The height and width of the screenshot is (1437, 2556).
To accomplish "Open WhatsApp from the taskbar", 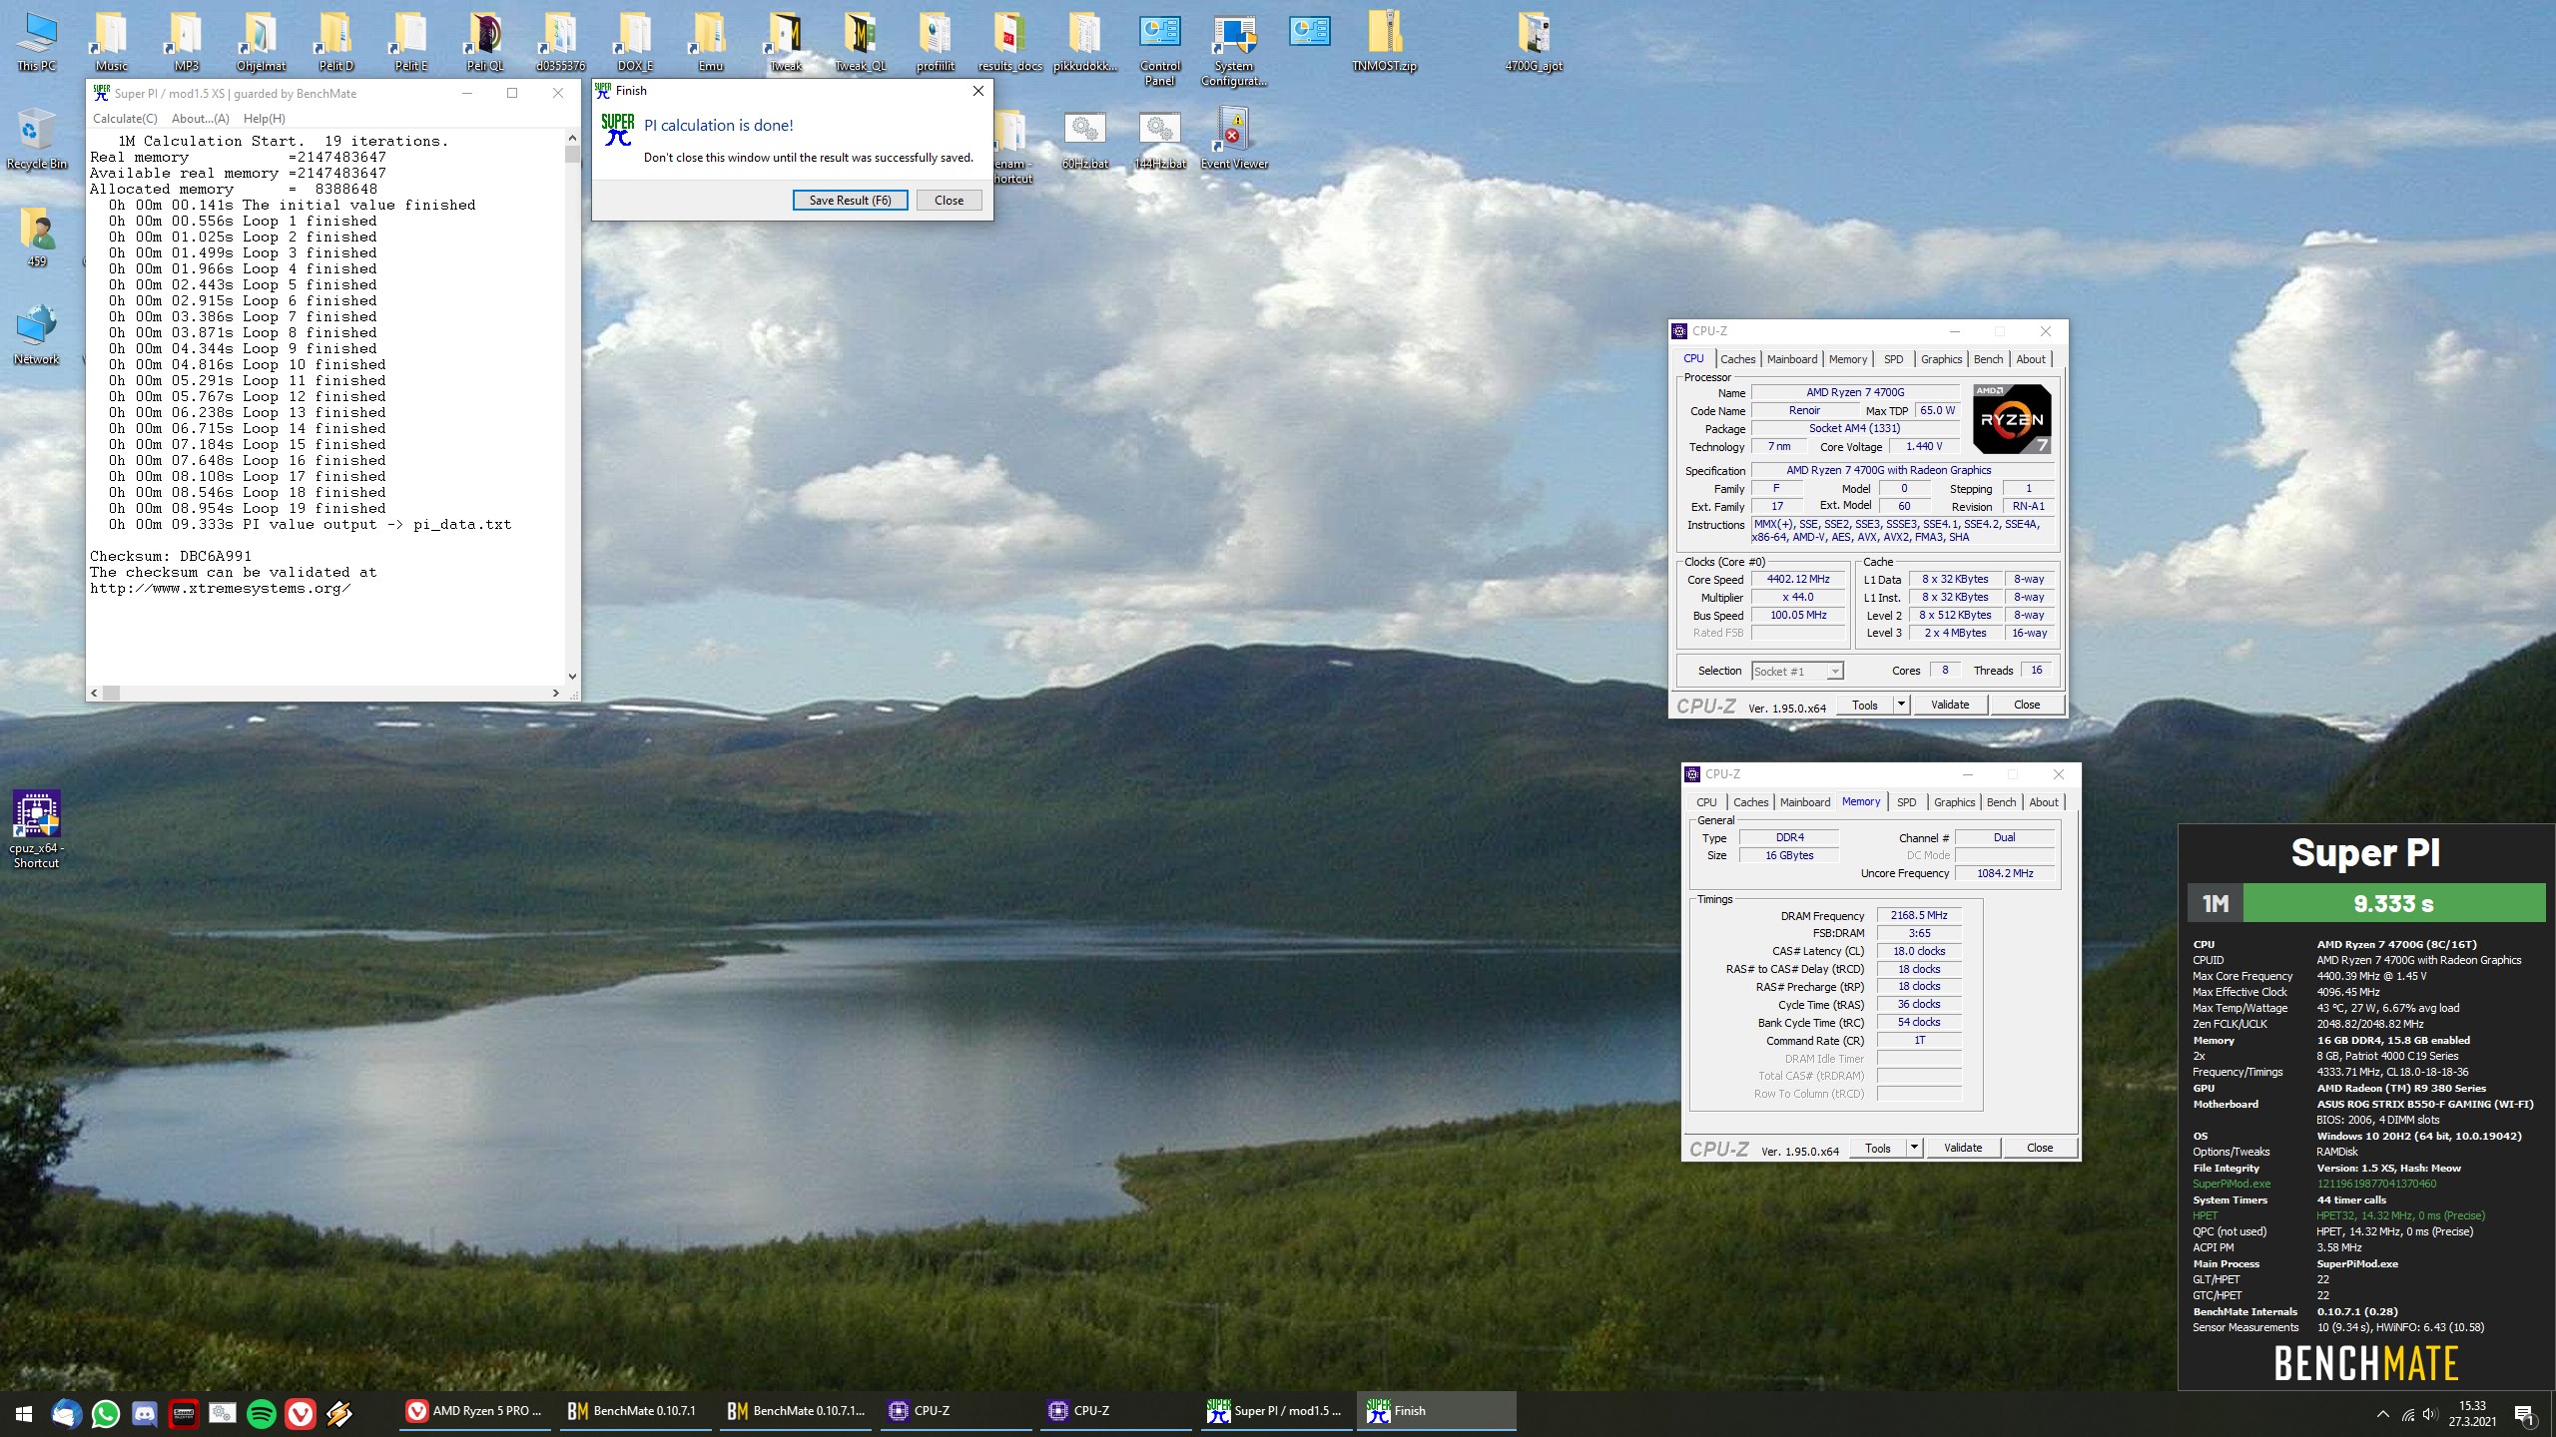I will (106, 1413).
